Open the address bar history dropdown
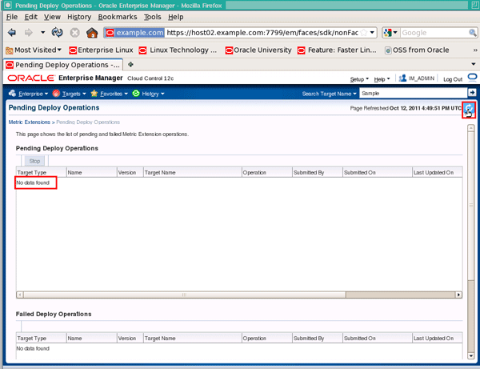The image size is (480, 369). click(372, 32)
